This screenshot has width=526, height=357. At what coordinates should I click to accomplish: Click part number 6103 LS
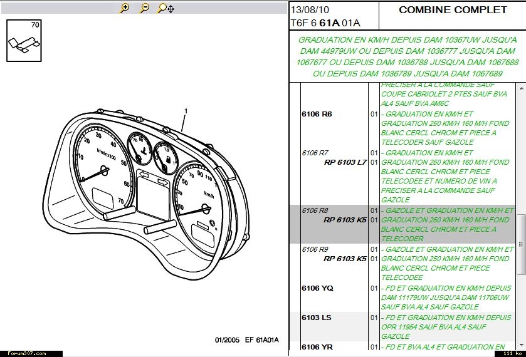point(317,318)
